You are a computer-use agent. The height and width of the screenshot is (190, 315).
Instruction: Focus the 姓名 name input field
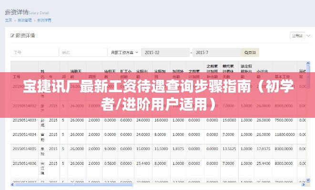[x=83, y=52]
